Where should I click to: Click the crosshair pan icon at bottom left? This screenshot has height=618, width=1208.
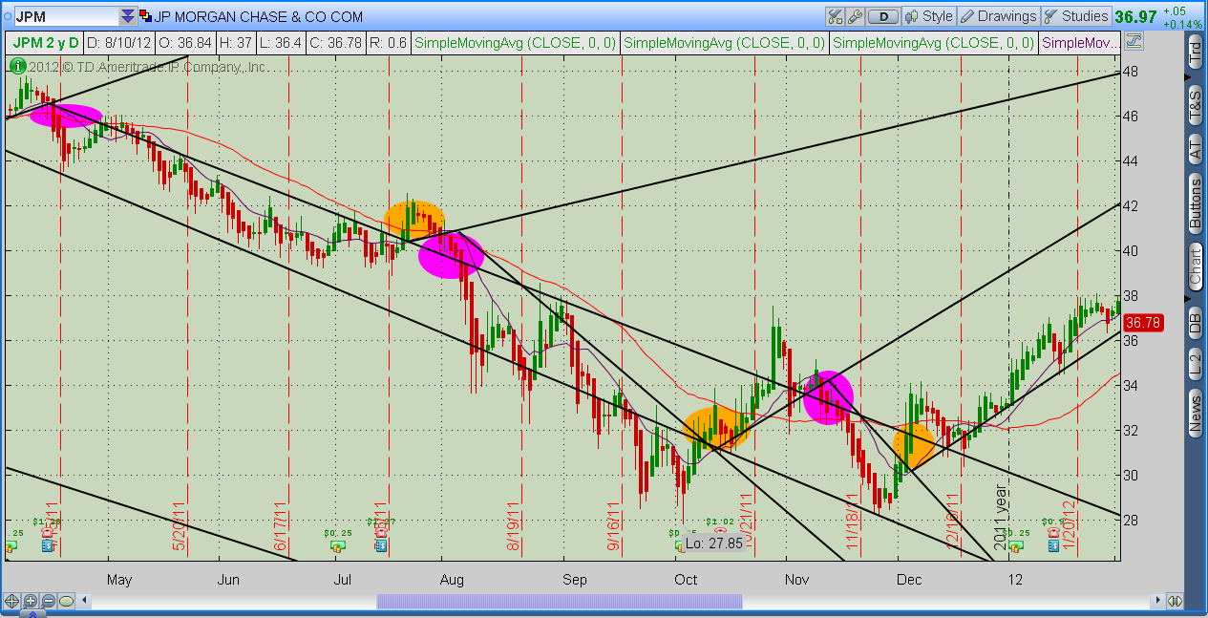point(12,601)
